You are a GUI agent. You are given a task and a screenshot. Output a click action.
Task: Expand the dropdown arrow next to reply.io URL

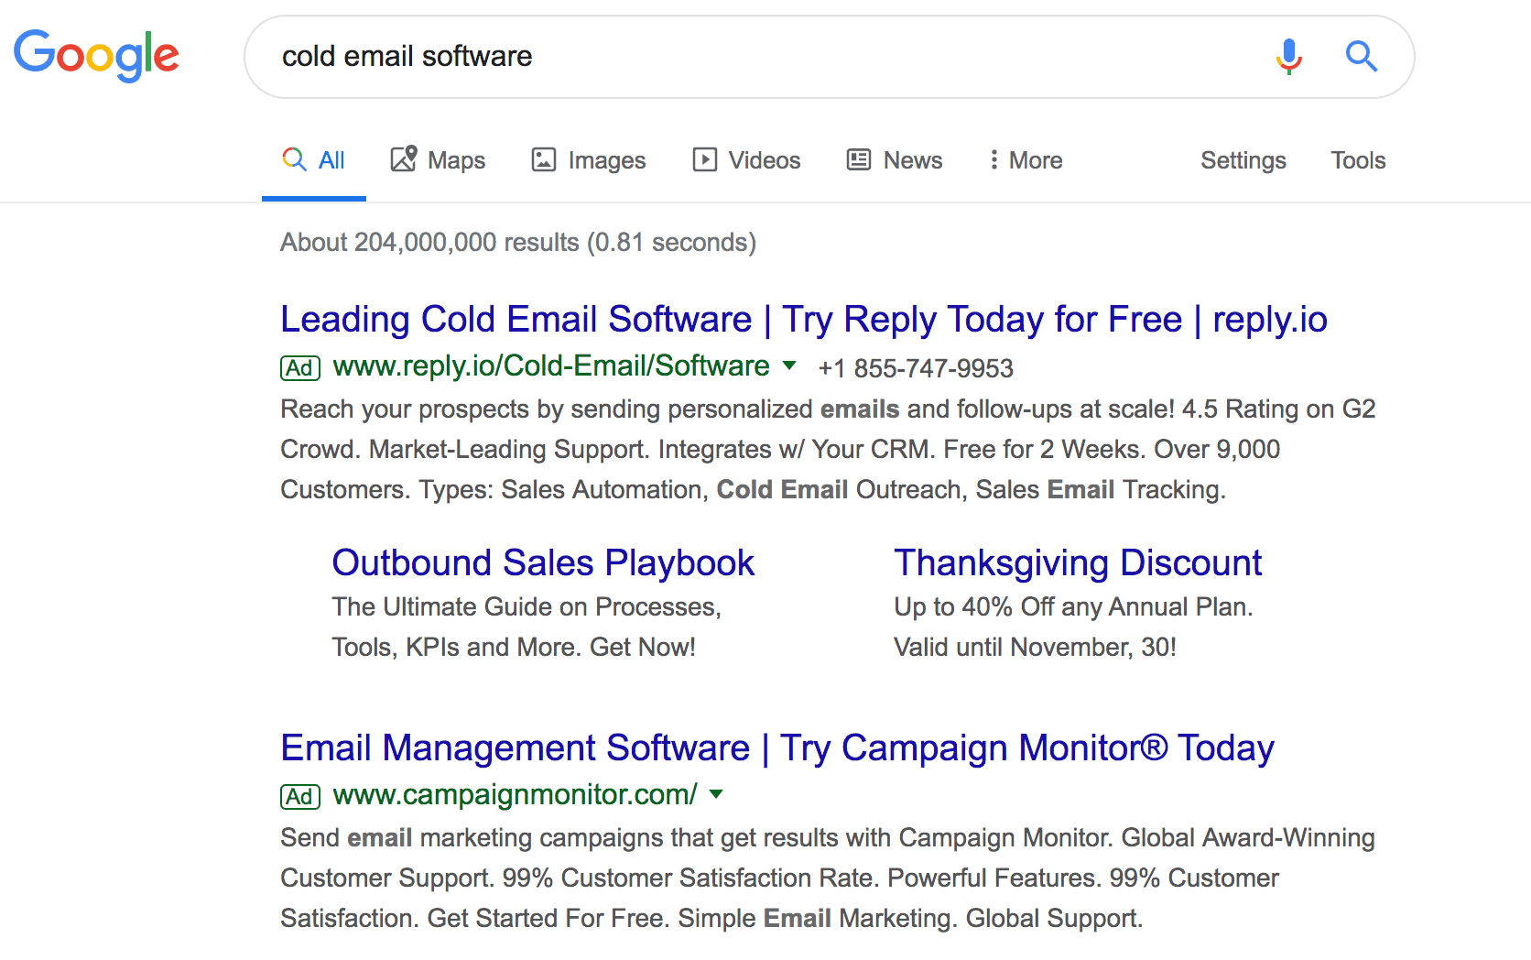tap(789, 365)
